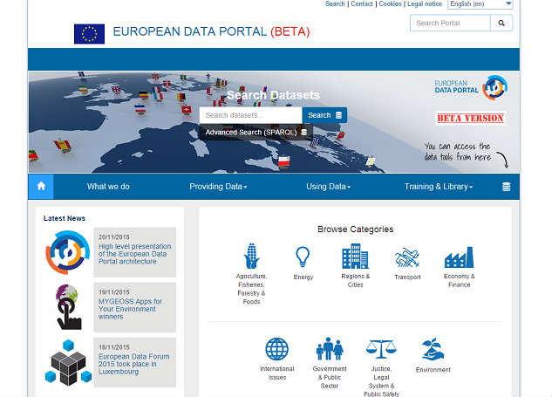Click the Latest News heading
The width and height of the screenshot is (552, 397).
coord(64,218)
